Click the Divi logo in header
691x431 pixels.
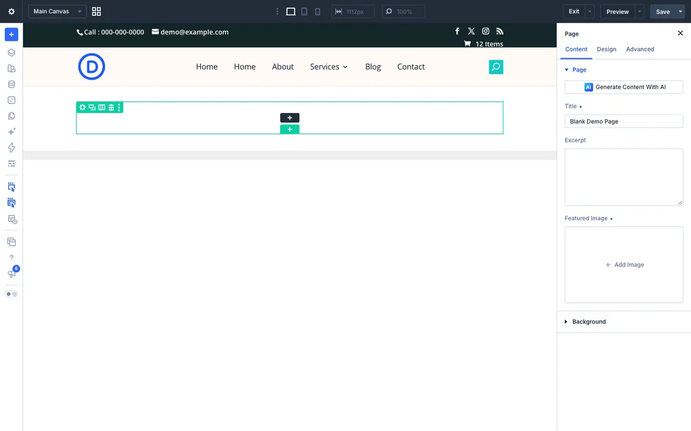click(92, 67)
